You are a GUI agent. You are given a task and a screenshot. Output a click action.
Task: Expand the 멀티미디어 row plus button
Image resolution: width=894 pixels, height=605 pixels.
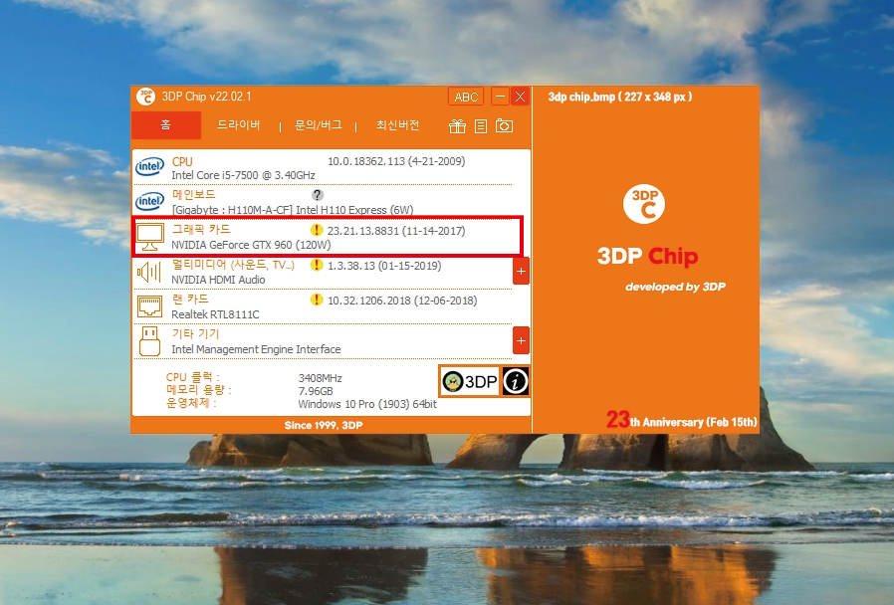(521, 272)
